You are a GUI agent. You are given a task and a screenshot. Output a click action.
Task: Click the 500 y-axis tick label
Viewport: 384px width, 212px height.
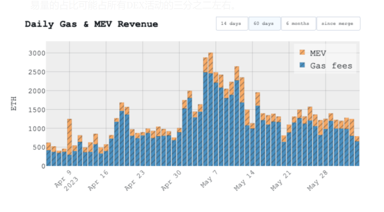pos(39,147)
